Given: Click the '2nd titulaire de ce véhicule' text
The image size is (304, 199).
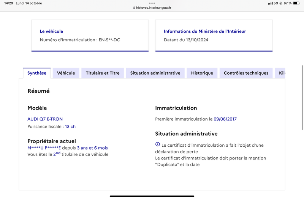Looking at the screenshot, I should (x=81, y=154).
